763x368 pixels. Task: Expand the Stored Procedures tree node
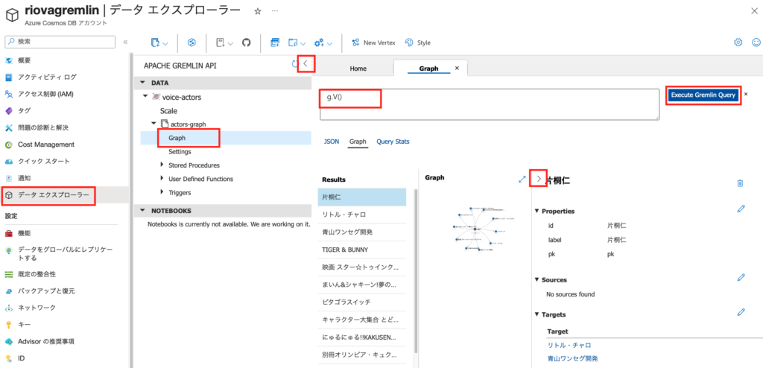click(x=162, y=165)
